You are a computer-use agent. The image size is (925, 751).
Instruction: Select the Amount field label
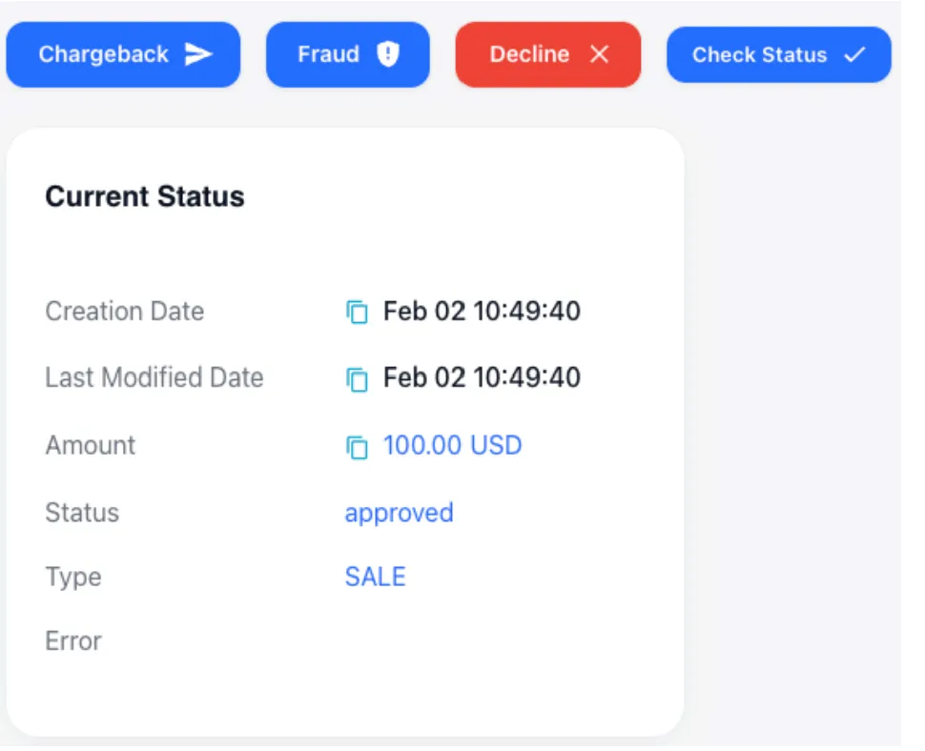click(91, 445)
